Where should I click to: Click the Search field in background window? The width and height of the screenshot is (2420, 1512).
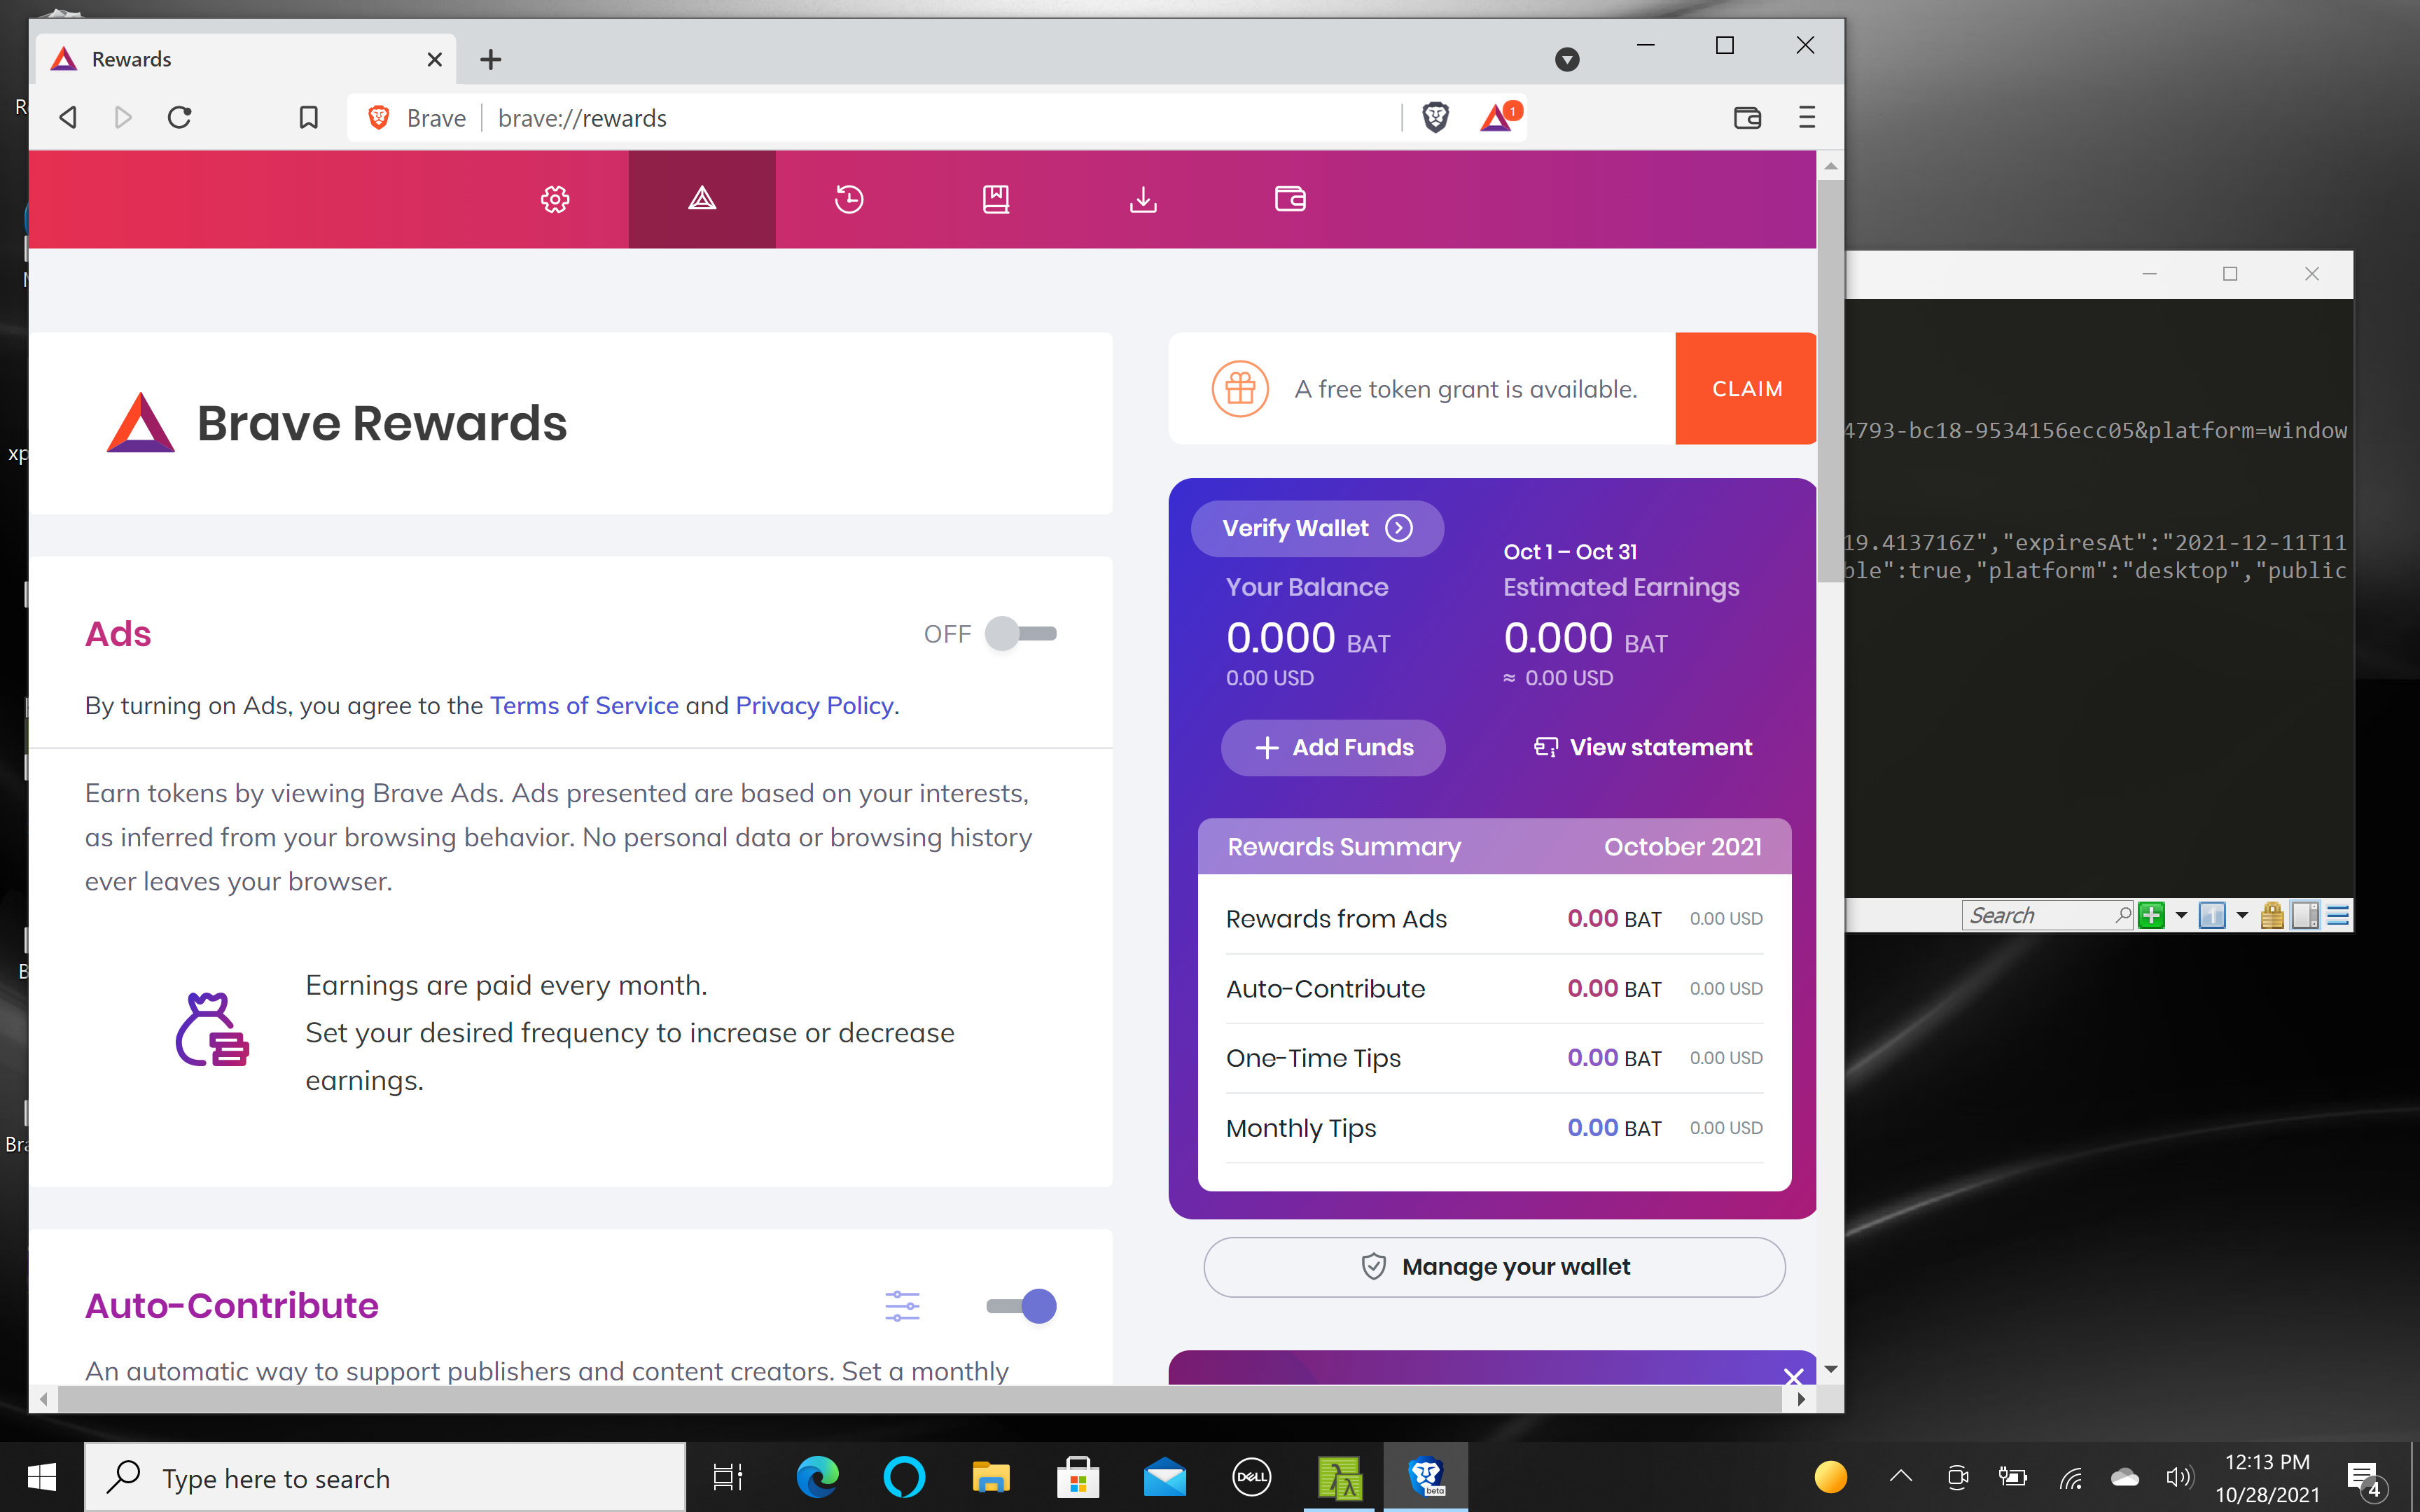tap(2047, 915)
